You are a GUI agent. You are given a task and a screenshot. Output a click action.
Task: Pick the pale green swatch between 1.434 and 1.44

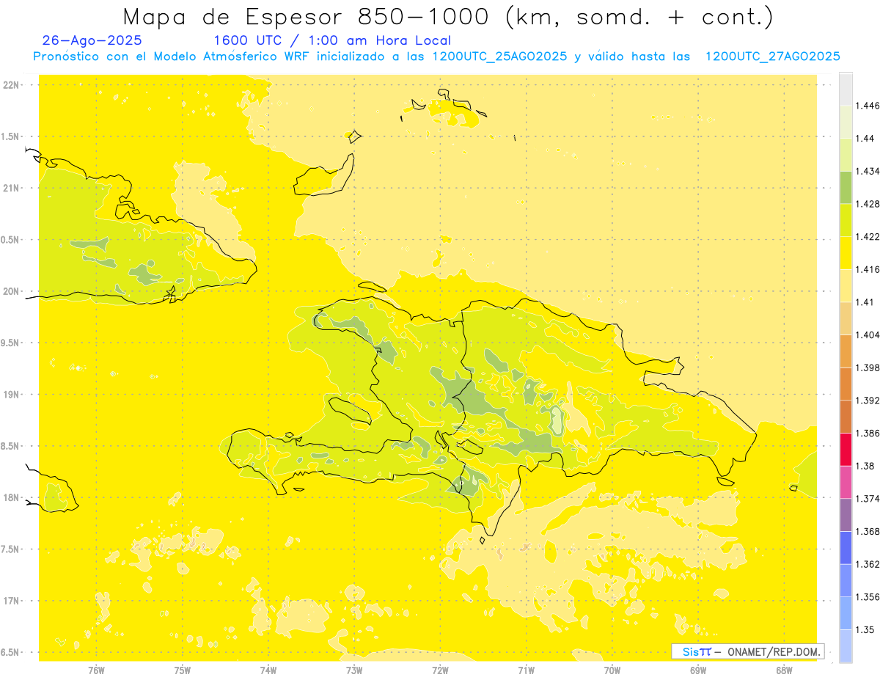point(846,154)
